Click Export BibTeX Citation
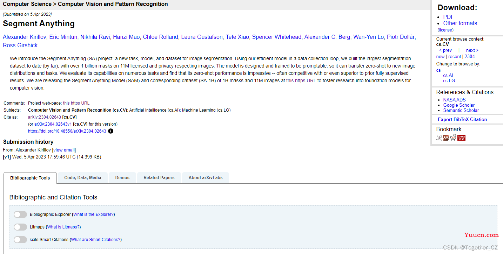 pos(462,120)
